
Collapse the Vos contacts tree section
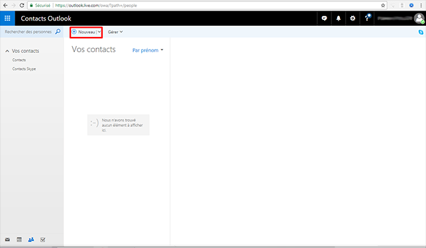tap(7, 51)
